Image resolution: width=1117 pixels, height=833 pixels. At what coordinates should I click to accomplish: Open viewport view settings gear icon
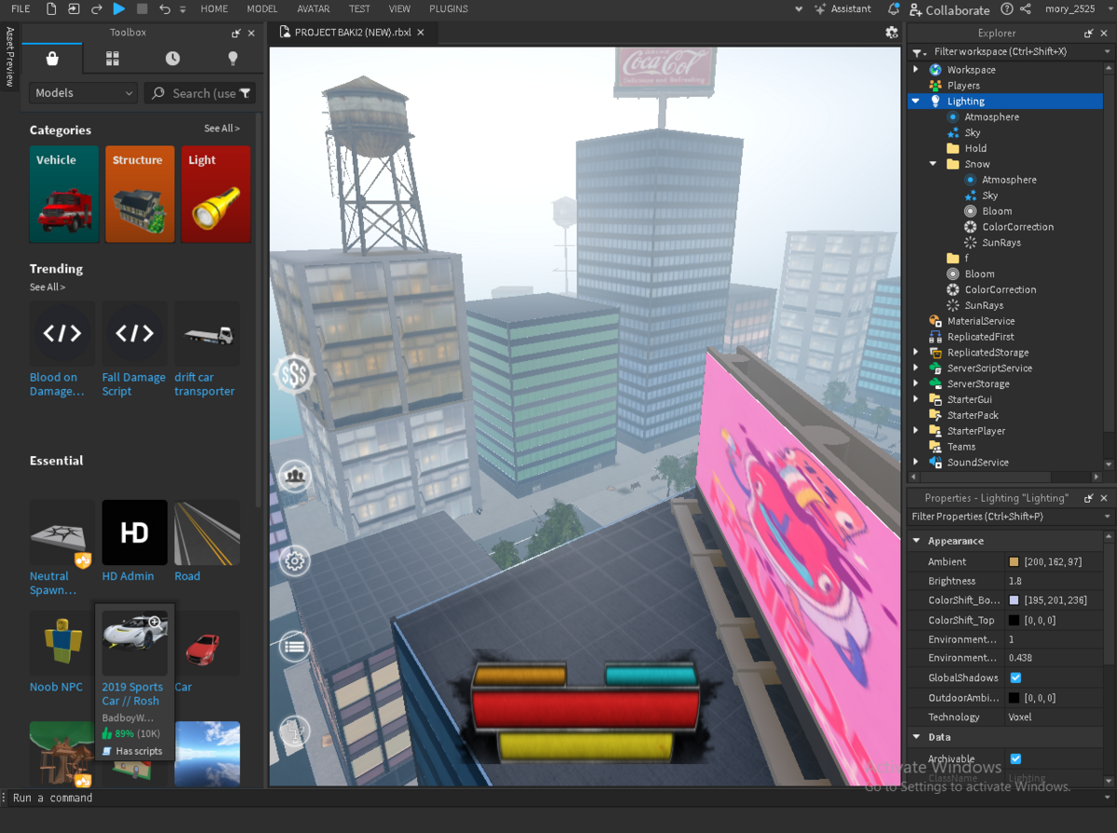[x=892, y=32]
